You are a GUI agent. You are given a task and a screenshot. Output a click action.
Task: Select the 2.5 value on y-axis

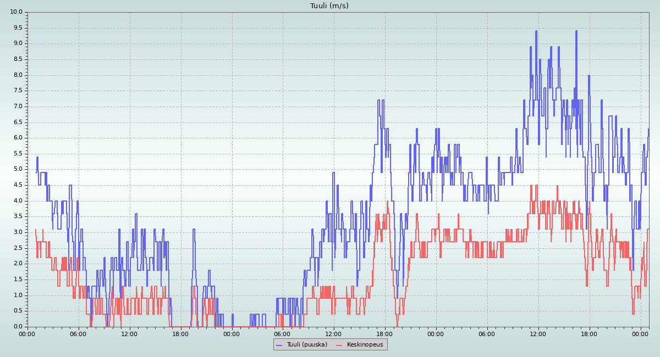coord(18,248)
